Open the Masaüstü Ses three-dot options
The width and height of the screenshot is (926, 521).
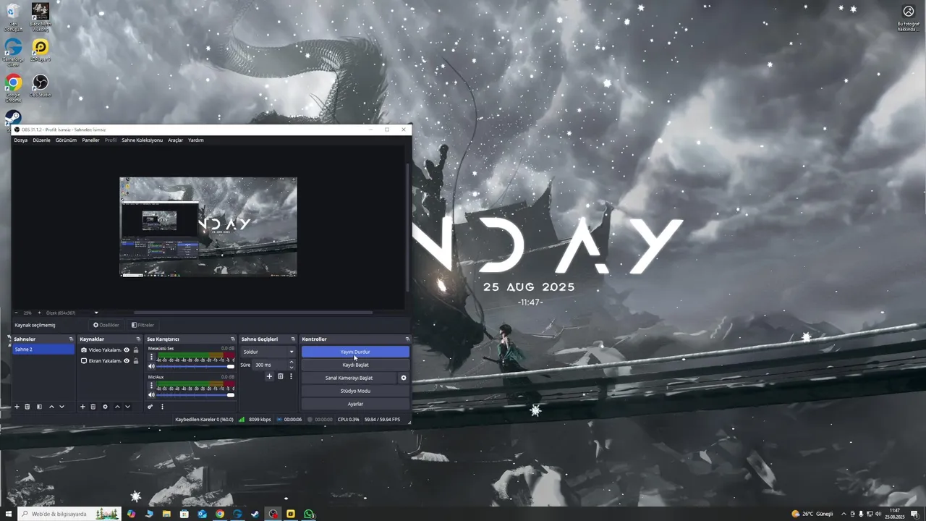coord(151,357)
